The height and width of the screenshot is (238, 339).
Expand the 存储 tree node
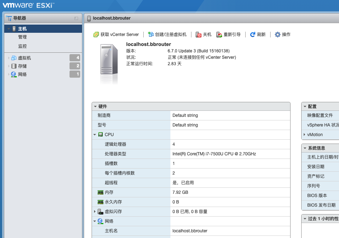coord(9,66)
